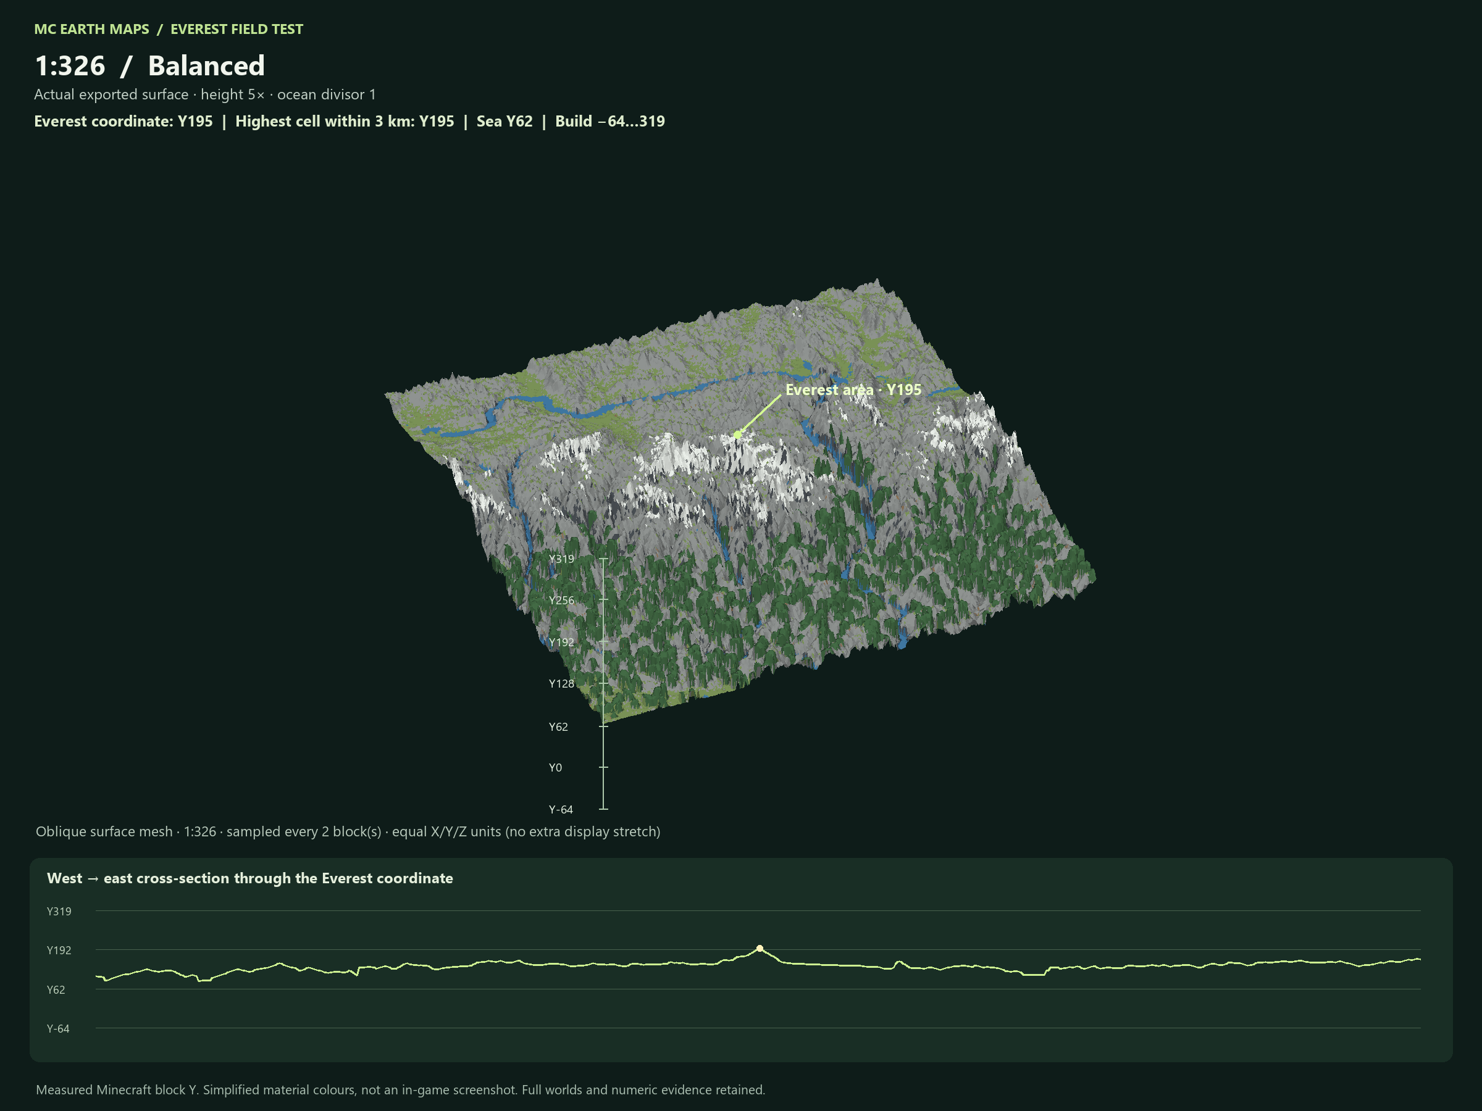Click the 'Build −64…319' summary value
Image resolution: width=1482 pixels, height=1111 pixels.
(609, 121)
